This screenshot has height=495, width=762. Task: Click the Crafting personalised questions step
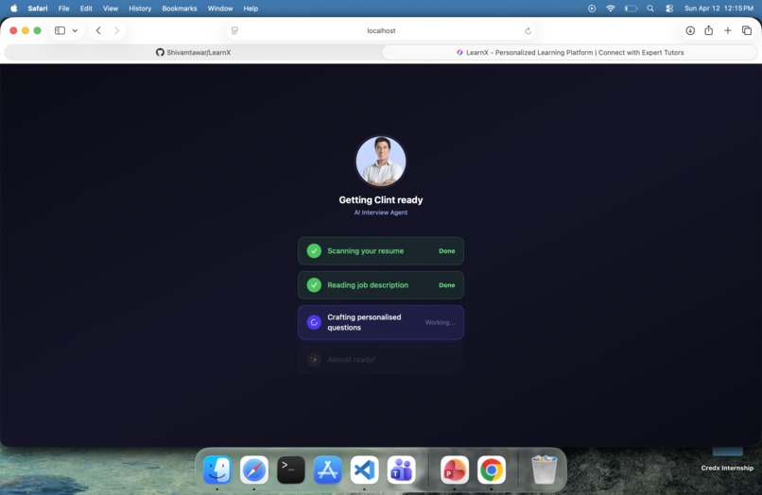click(x=381, y=322)
